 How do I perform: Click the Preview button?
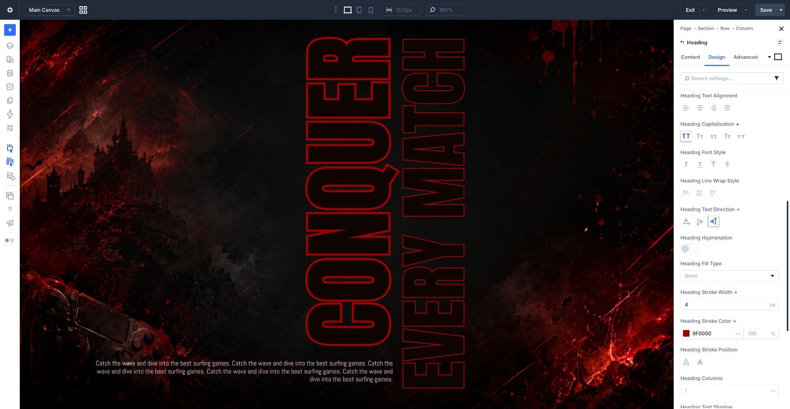click(x=727, y=10)
